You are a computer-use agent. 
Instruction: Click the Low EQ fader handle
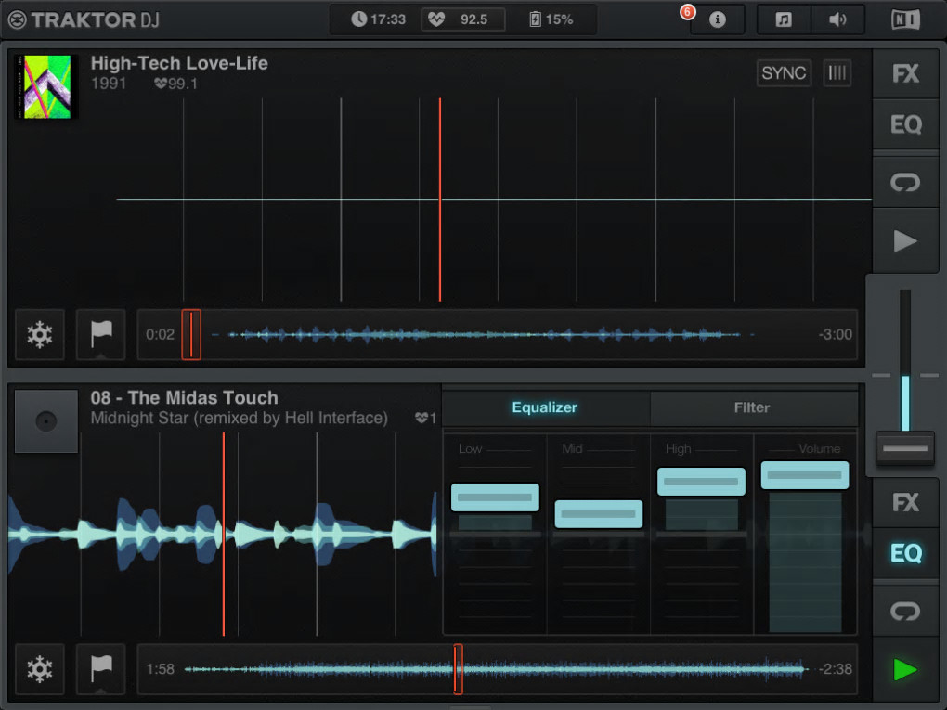495,497
